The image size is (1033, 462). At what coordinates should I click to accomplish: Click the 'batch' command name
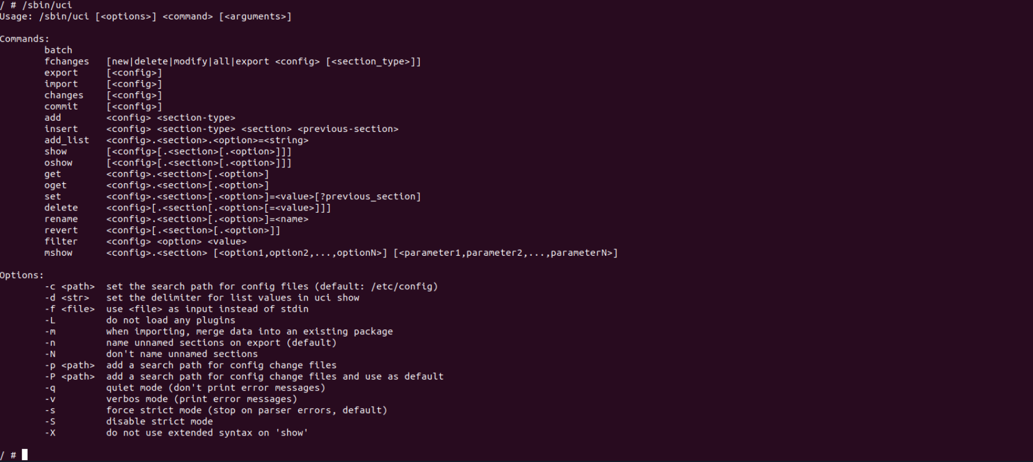tap(58, 51)
